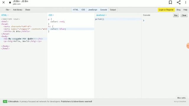Click the Login or Register button
Viewport: 189px width, 106px height.
pyautogui.click(x=166, y=10)
